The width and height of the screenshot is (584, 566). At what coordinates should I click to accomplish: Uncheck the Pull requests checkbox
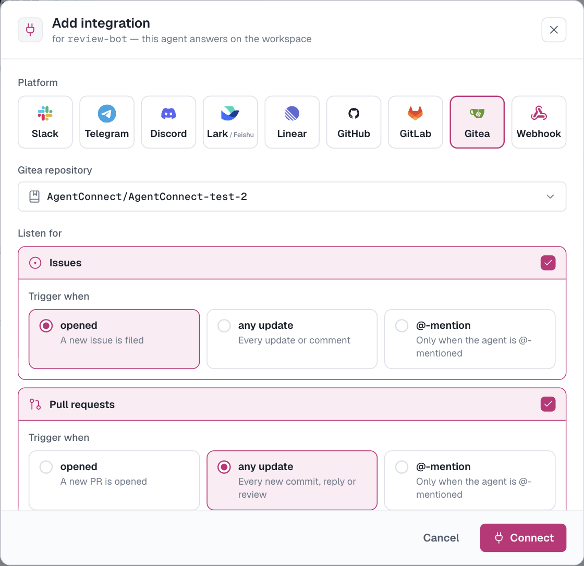(x=548, y=404)
